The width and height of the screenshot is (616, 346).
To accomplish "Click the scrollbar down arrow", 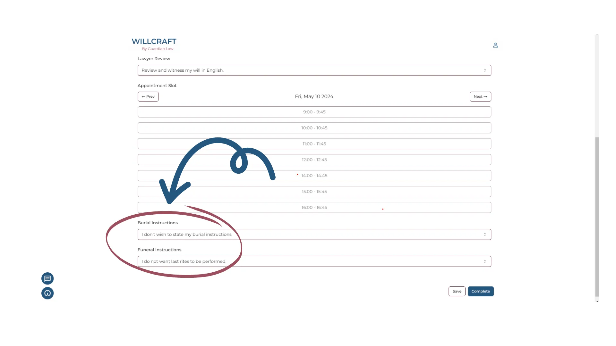I will (x=597, y=301).
